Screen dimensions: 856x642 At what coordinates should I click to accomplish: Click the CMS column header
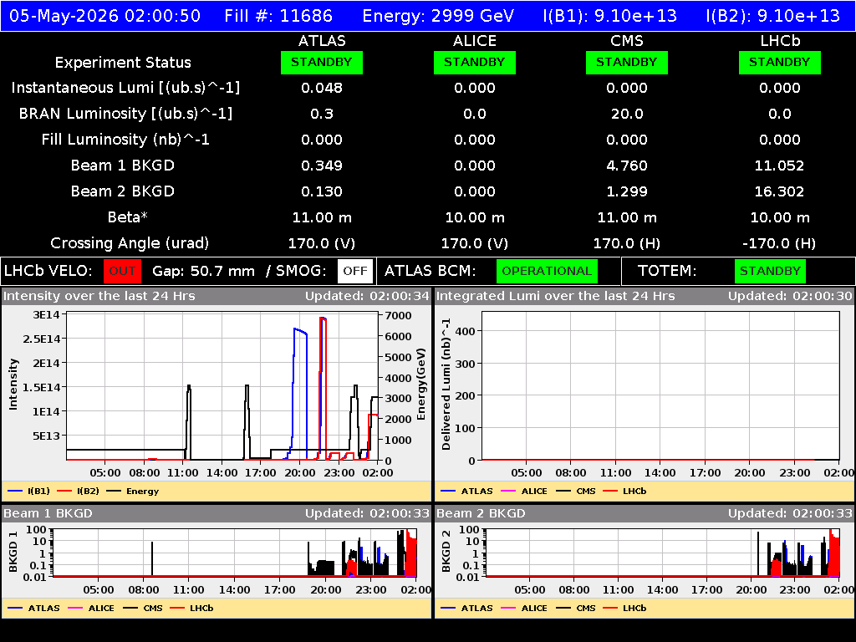[627, 41]
